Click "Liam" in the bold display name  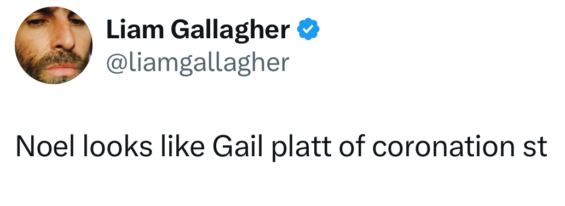[x=135, y=29]
